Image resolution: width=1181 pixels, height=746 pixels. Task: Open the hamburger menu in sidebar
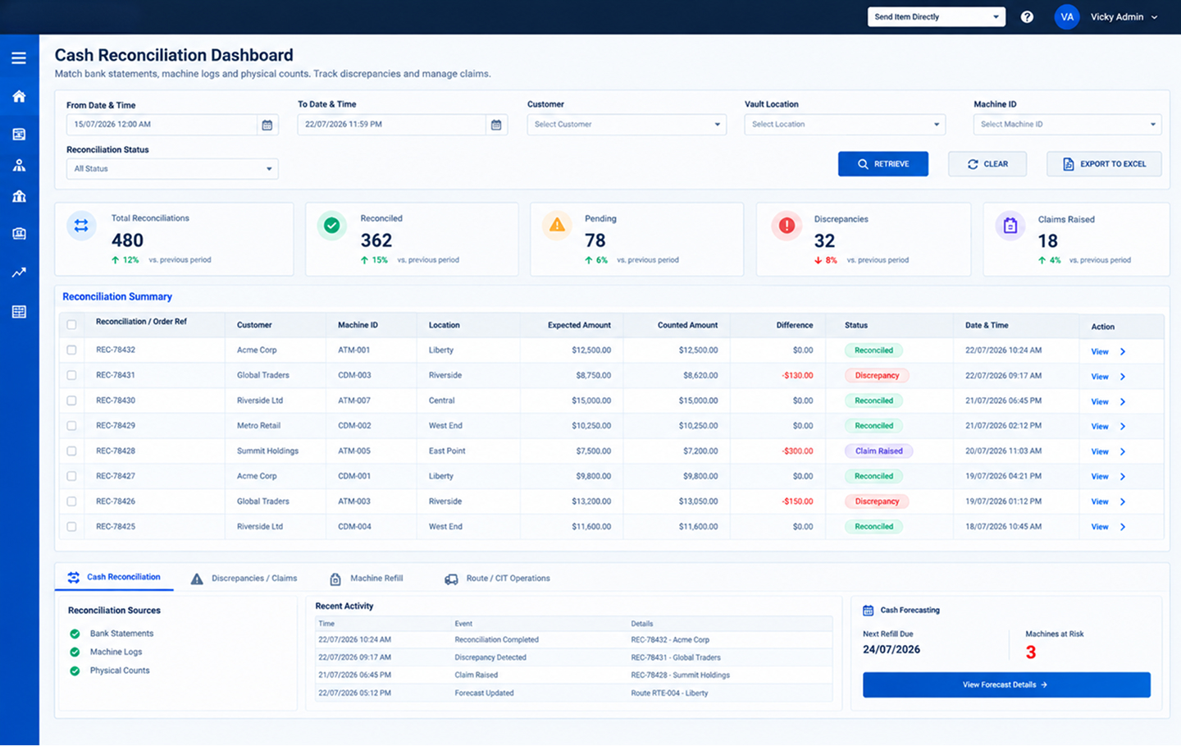point(19,58)
